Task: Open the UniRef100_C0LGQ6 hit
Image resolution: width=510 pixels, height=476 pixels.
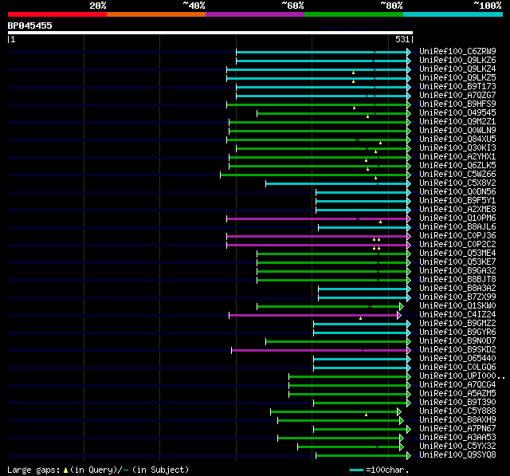Action: (x=457, y=368)
